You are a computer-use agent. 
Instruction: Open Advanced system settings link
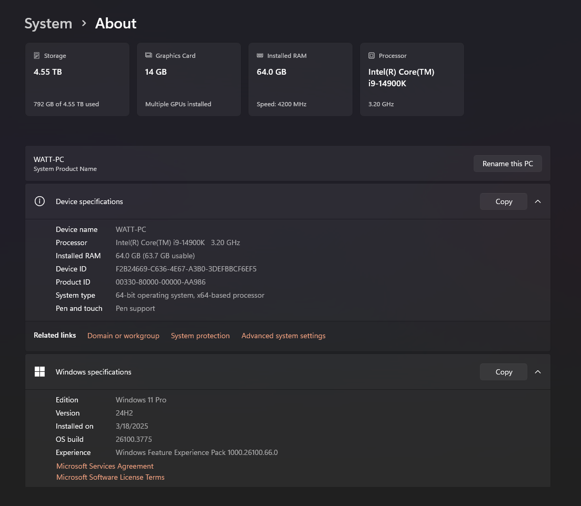click(x=284, y=336)
